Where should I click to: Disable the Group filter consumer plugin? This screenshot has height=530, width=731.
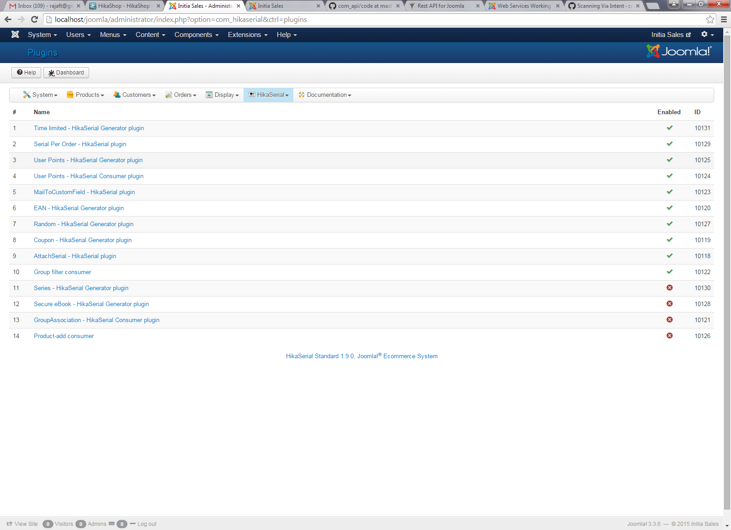tap(669, 272)
